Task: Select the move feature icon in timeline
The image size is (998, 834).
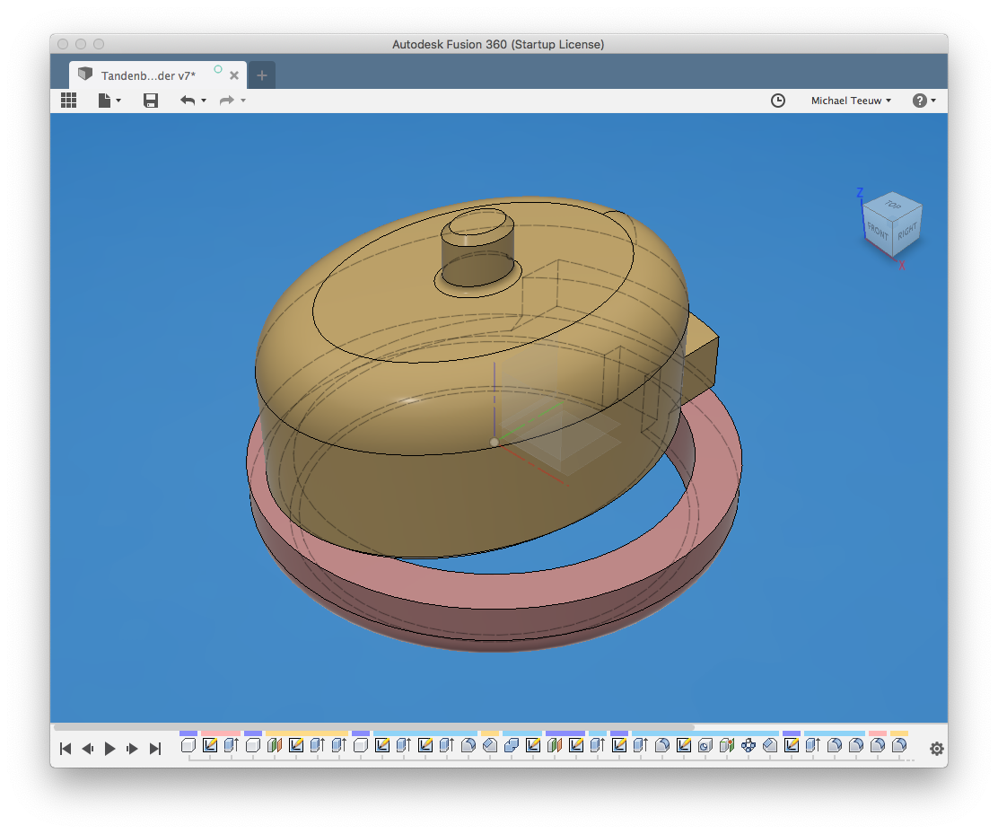Action: tap(748, 745)
